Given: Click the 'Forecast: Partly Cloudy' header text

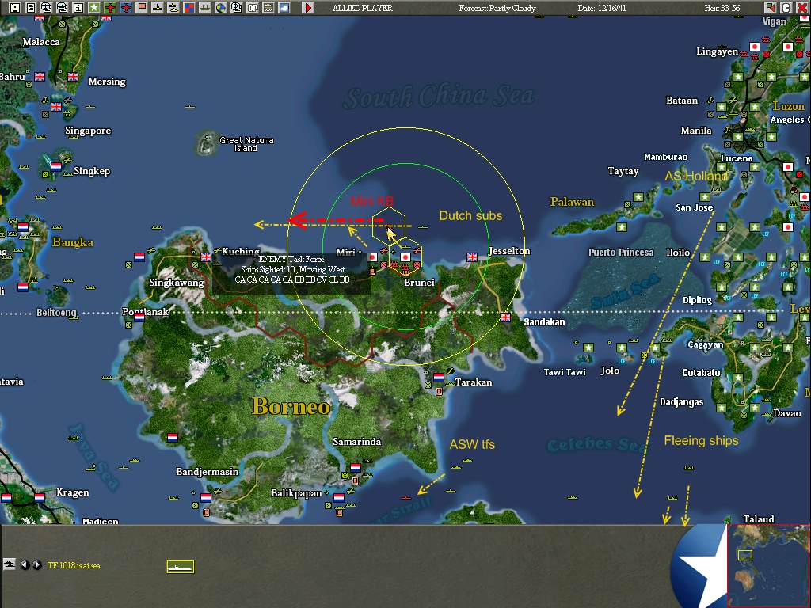Looking at the screenshot, I should coord(497,8).
